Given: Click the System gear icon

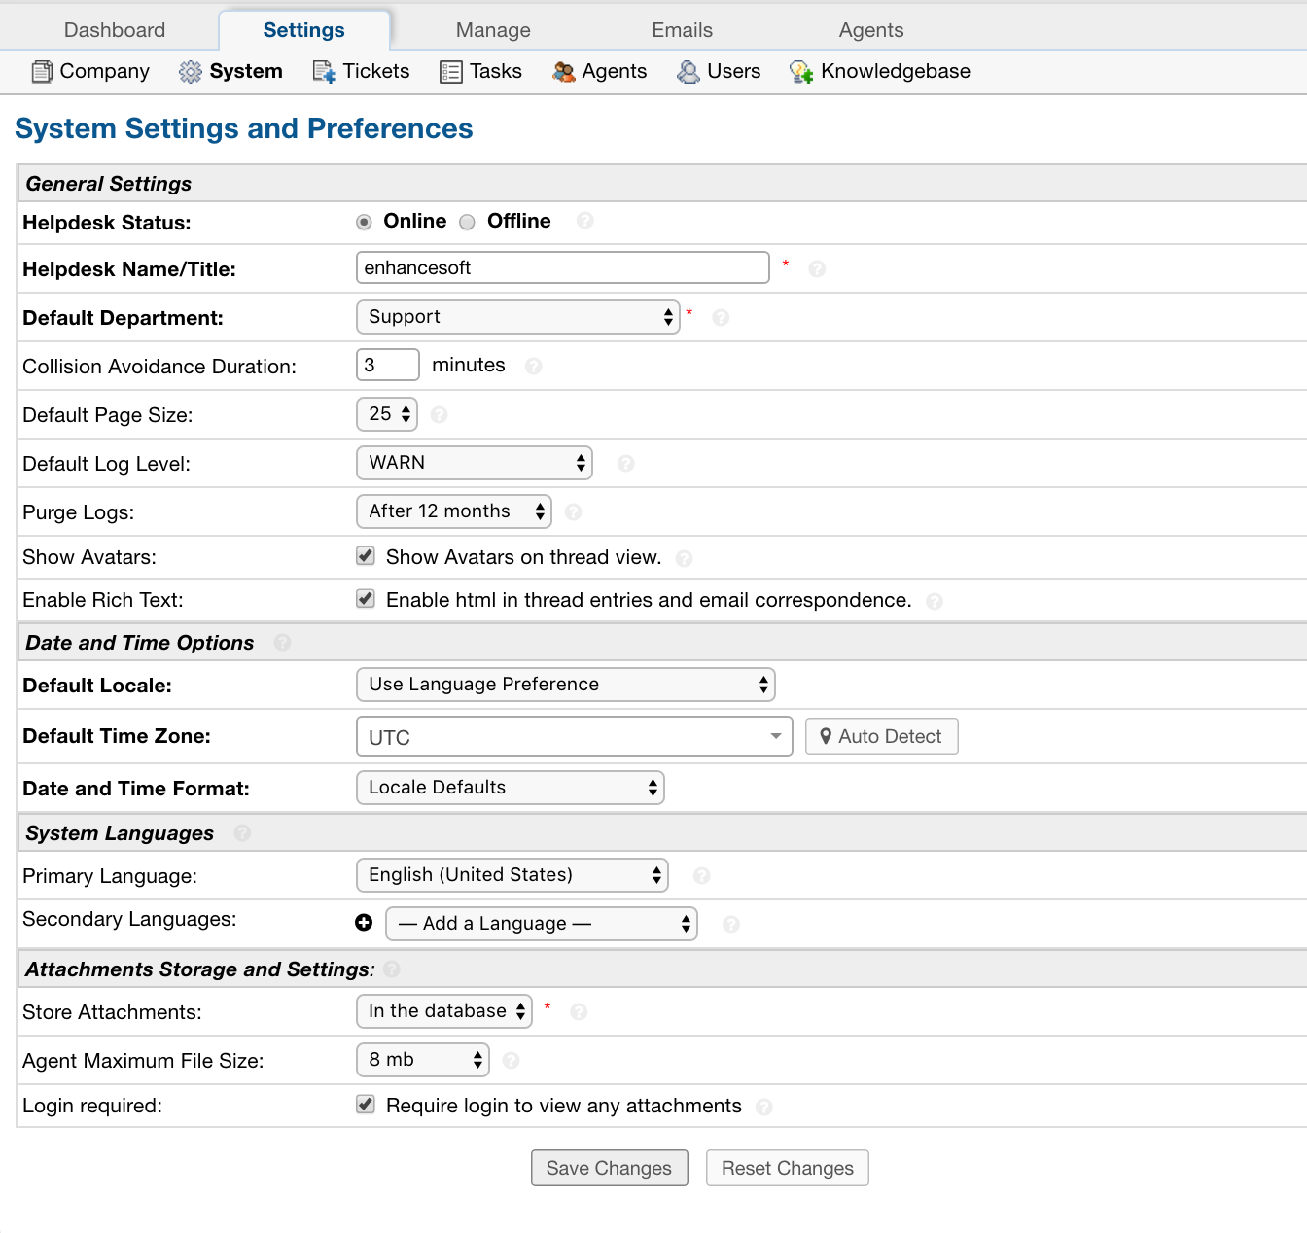Looking at the screenshot, I should pyautogui.click(x=191, y=72).
